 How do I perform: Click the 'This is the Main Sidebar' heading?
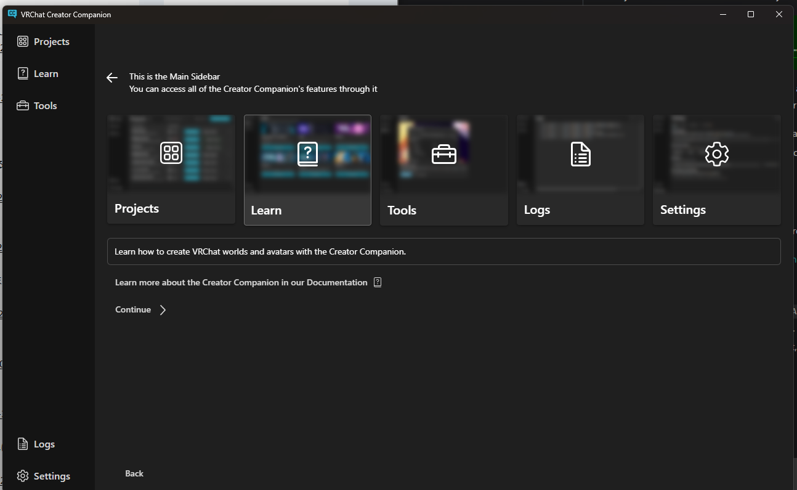coord(174,77)
